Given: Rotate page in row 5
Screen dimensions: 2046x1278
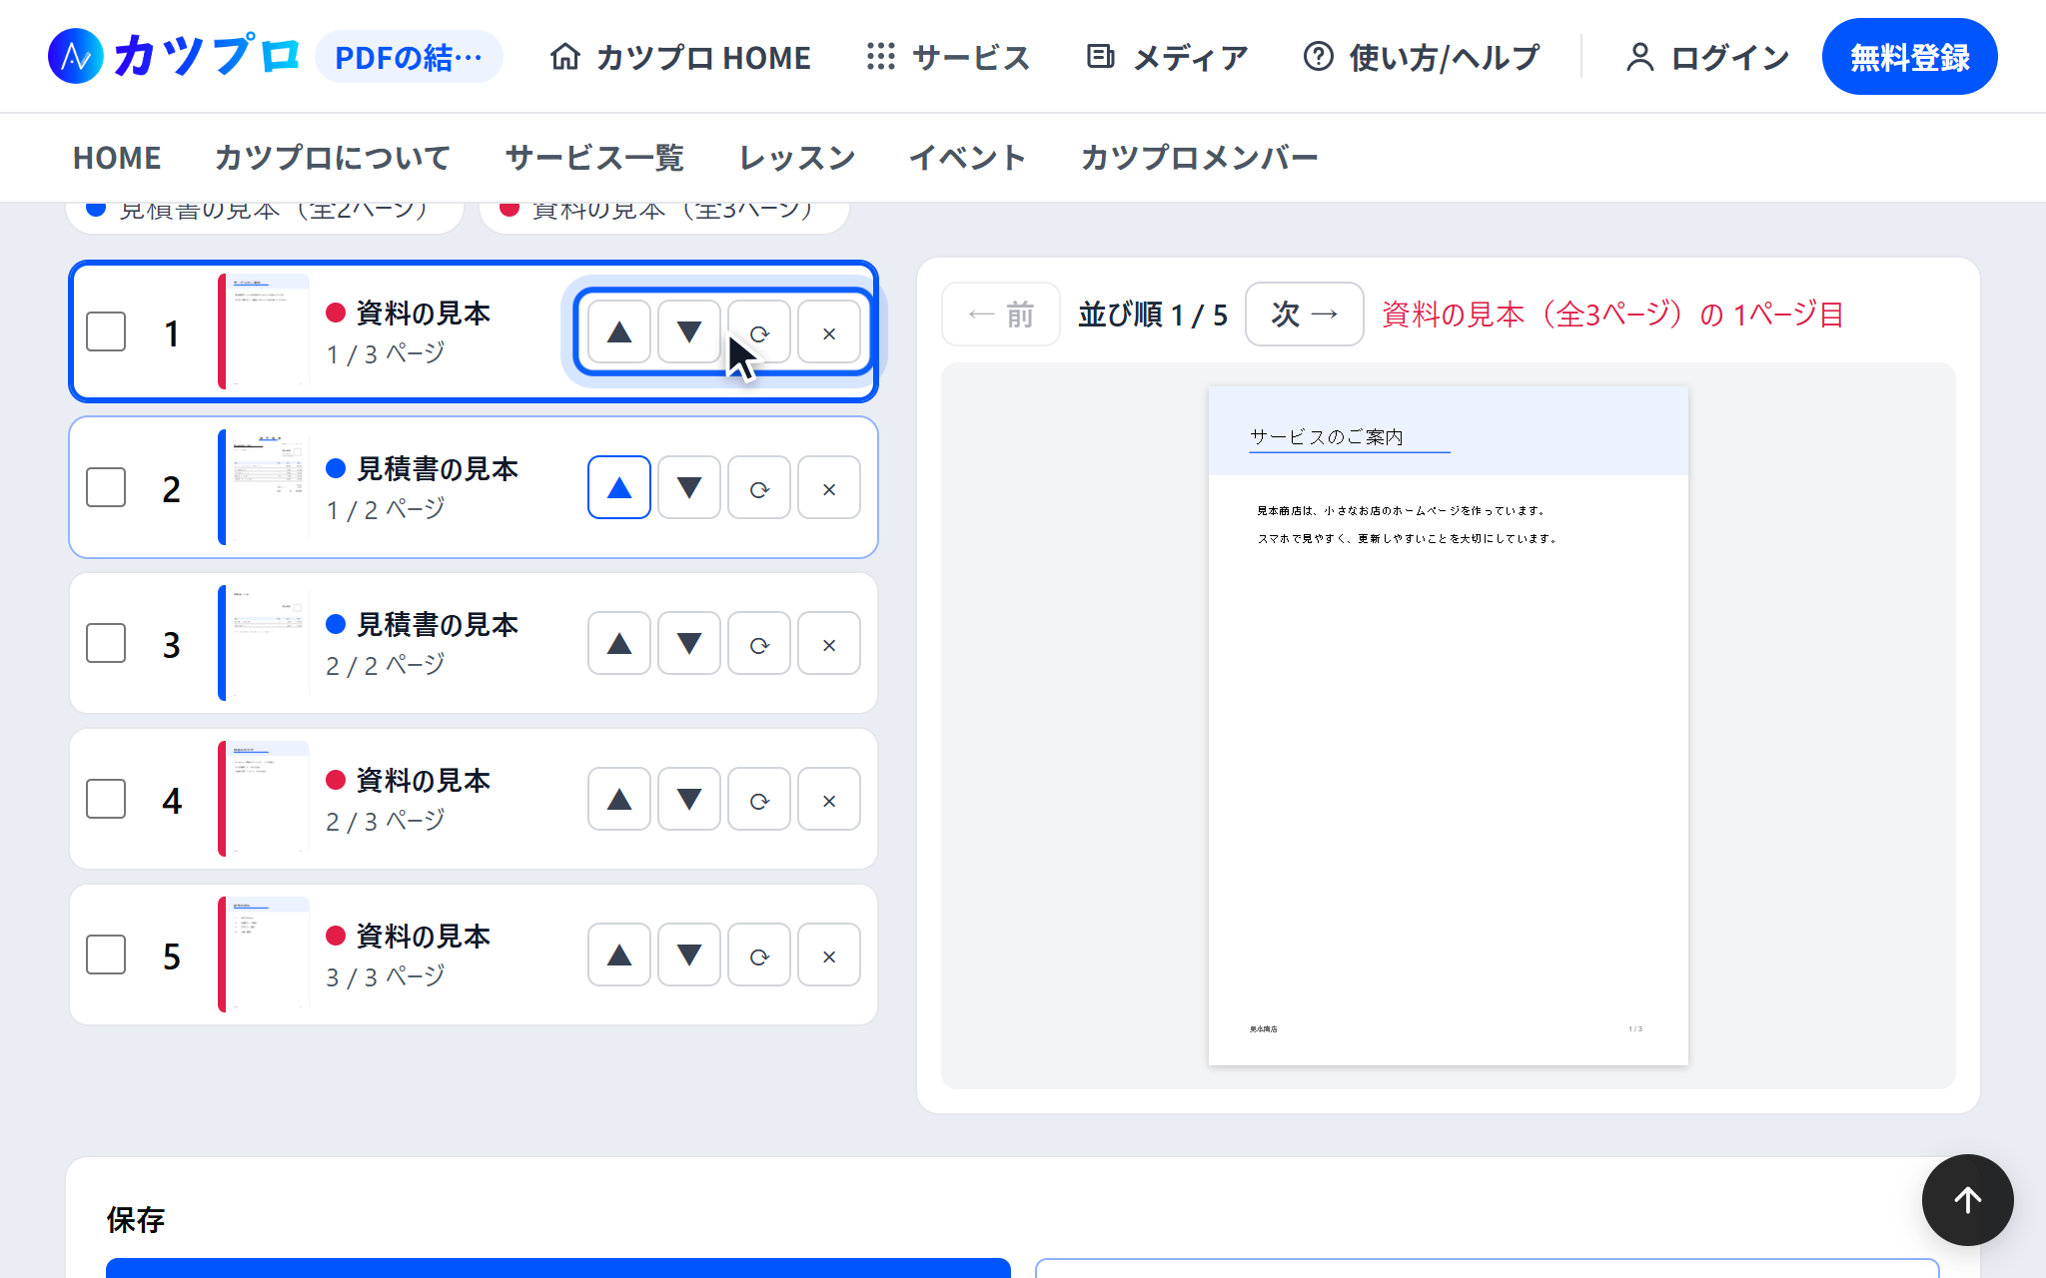Looking at the screenshot, I should click(x=759, y=956).
